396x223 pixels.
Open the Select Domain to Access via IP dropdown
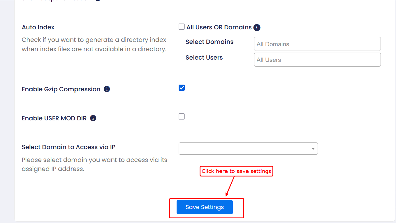click(248, 149)
